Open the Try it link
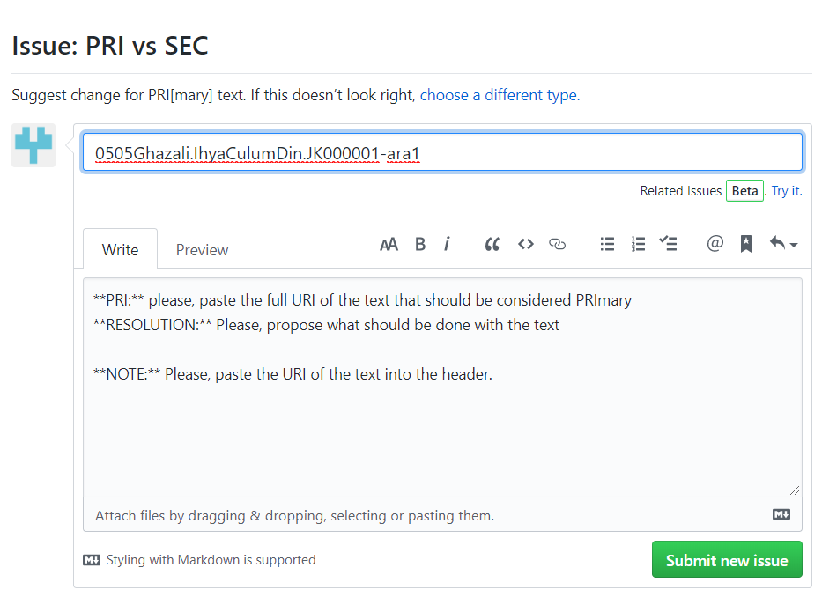The image size is (822, 597). click(786, 191)
